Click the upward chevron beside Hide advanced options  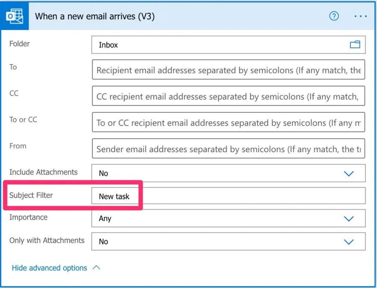pyautogui.click(x=96, y=268)
